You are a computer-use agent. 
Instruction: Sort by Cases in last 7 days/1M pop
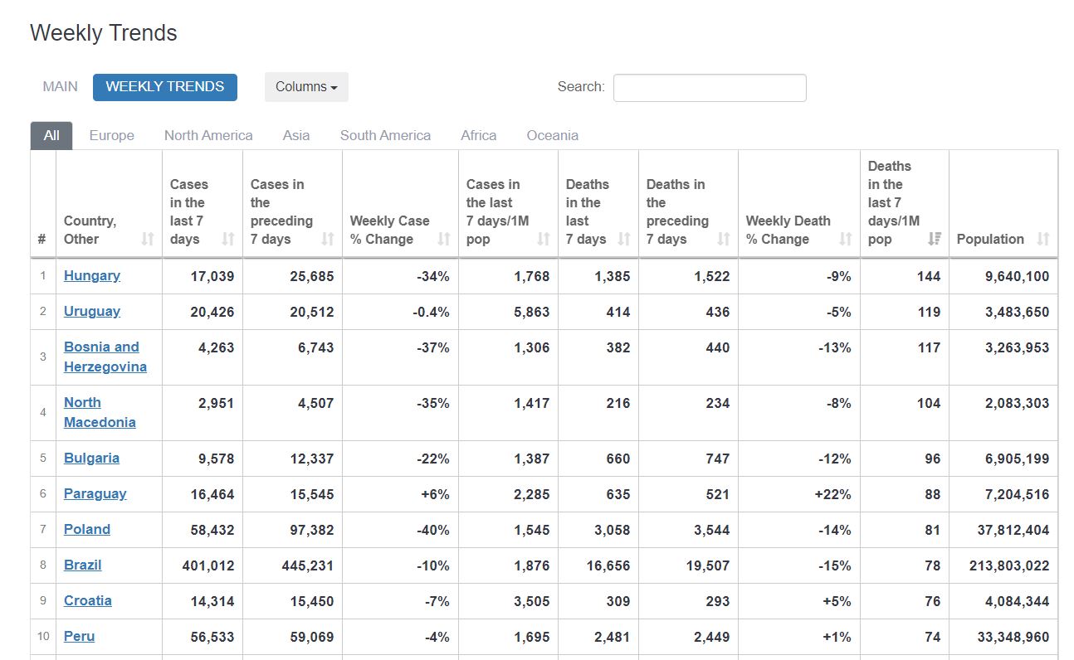pyautogui.click(x=544, y=239)
